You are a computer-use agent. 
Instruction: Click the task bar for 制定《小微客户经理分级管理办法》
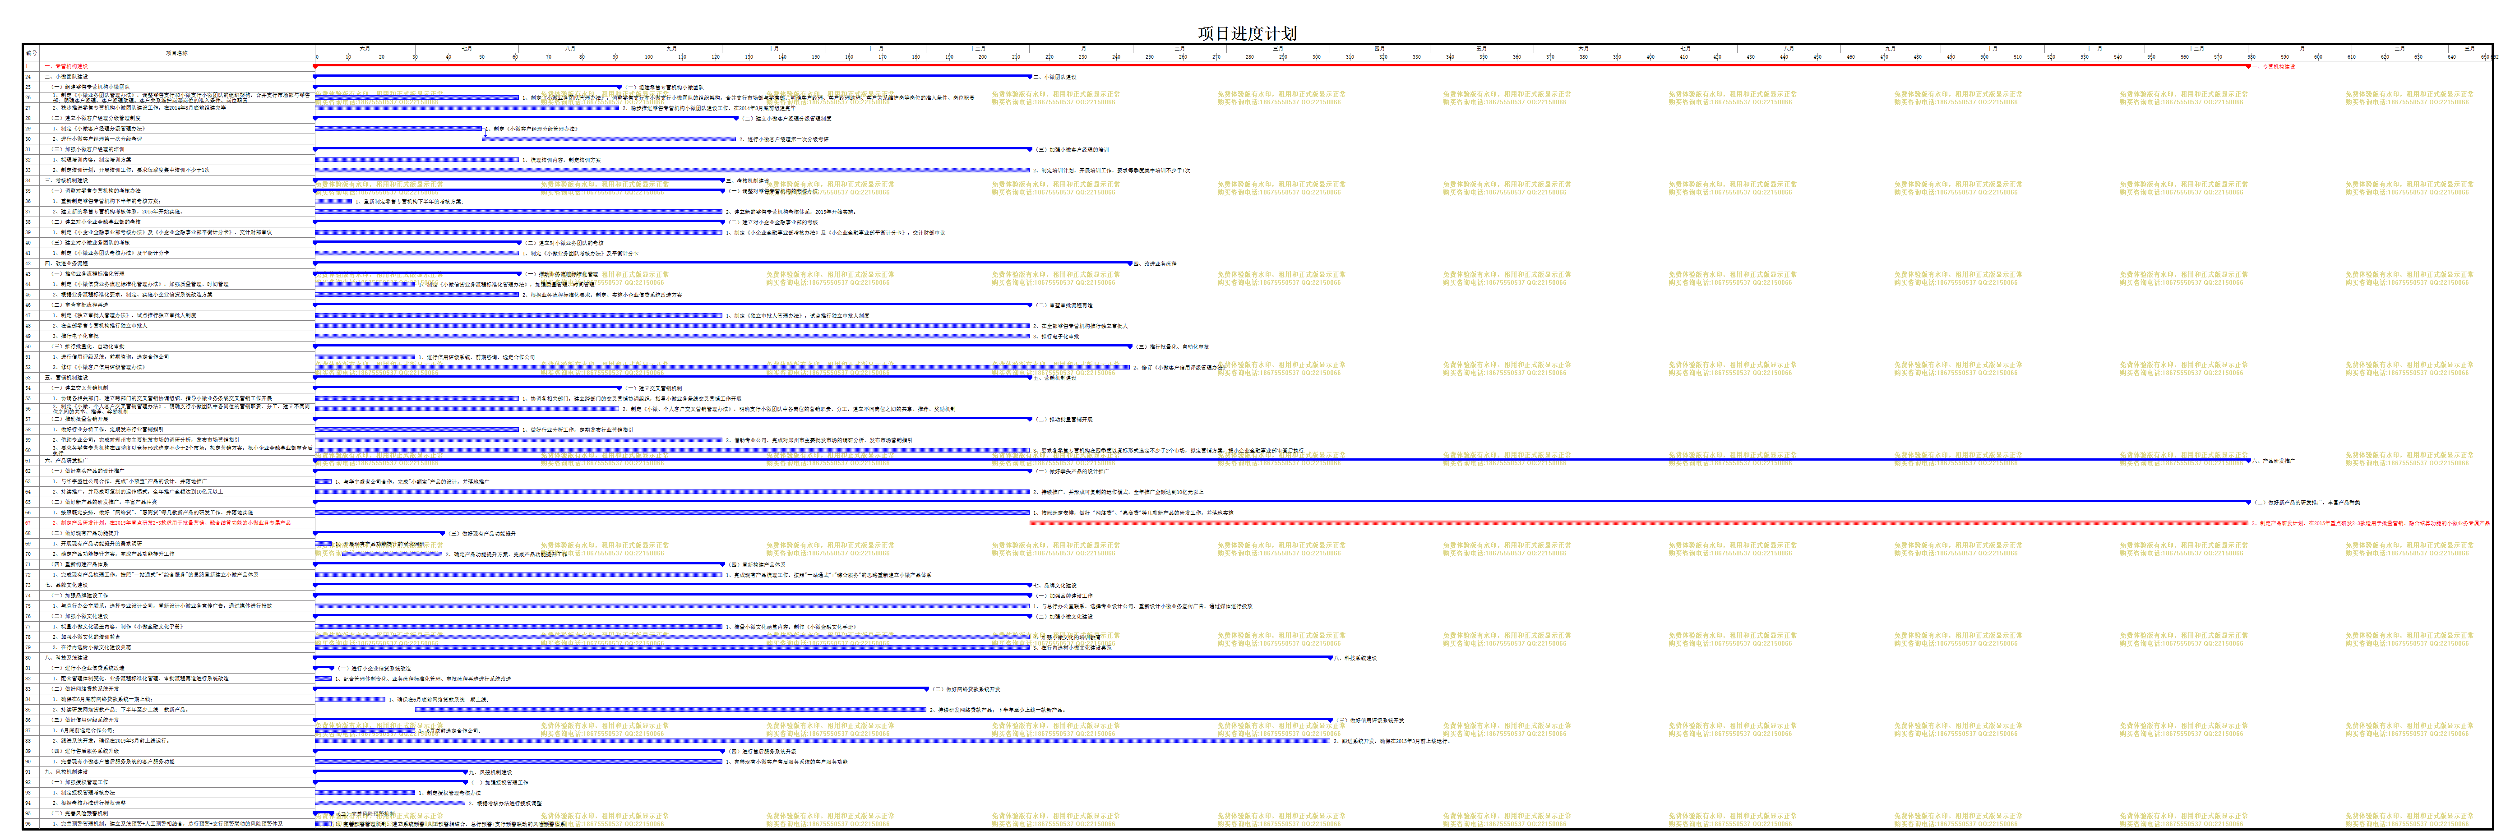pyautogui.click(x=398, y=129)
